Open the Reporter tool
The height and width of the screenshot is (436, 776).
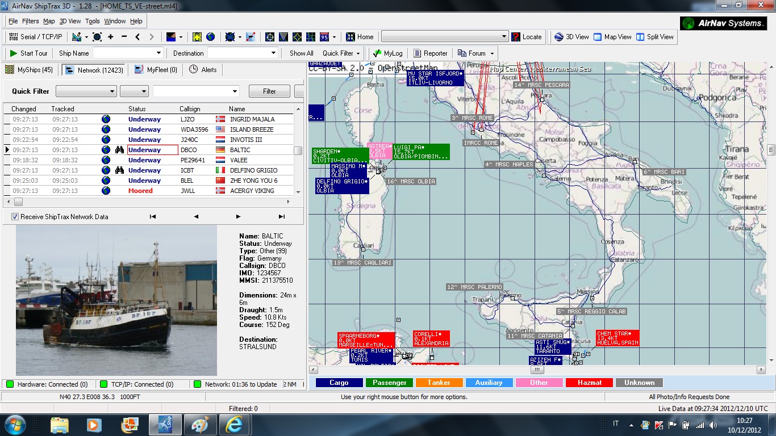click(x=431, y=53)
